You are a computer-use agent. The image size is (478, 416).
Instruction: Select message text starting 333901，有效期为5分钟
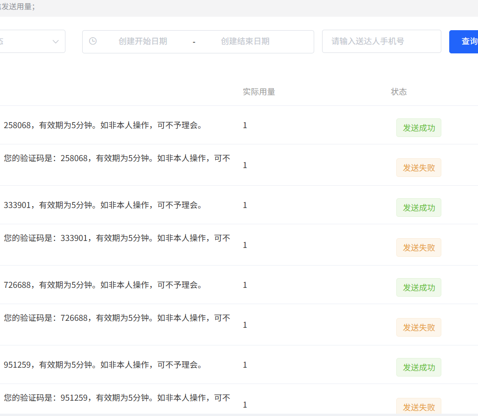103,205
